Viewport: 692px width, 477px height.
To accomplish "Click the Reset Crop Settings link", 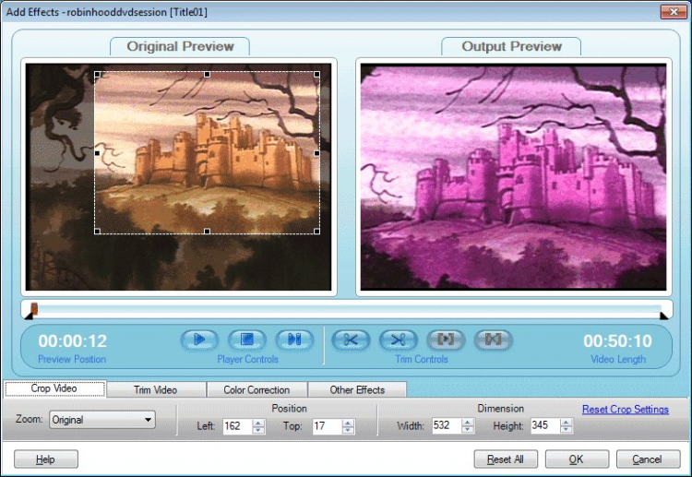I will coord(626,409).
